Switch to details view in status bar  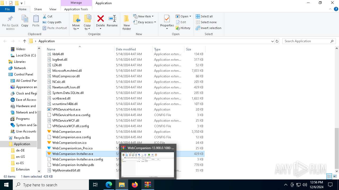[x=329, y=176]
